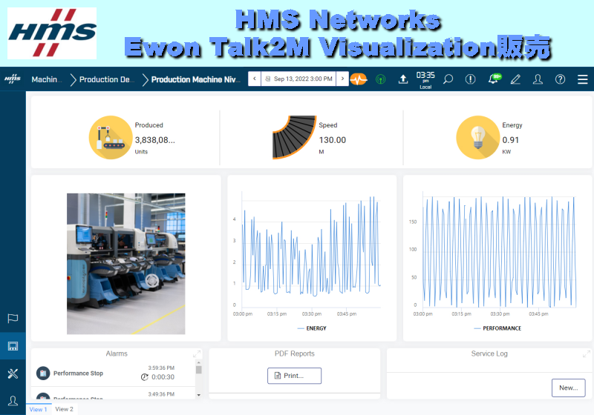Switch to the View 1 tab
This screenshot has height=415, width=594.
click(39, 409)
